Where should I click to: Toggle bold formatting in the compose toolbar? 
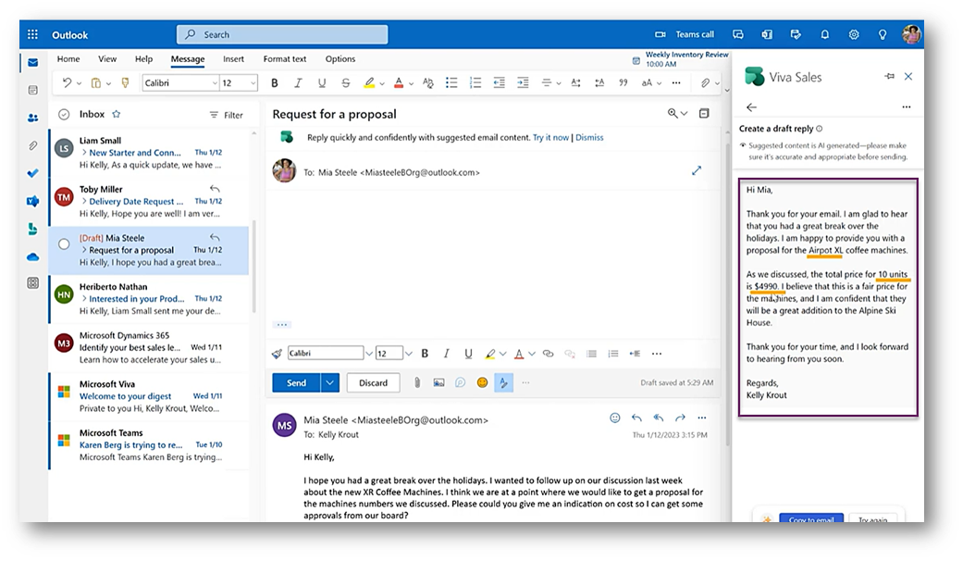pyautogui.click(x=424, y=354)
